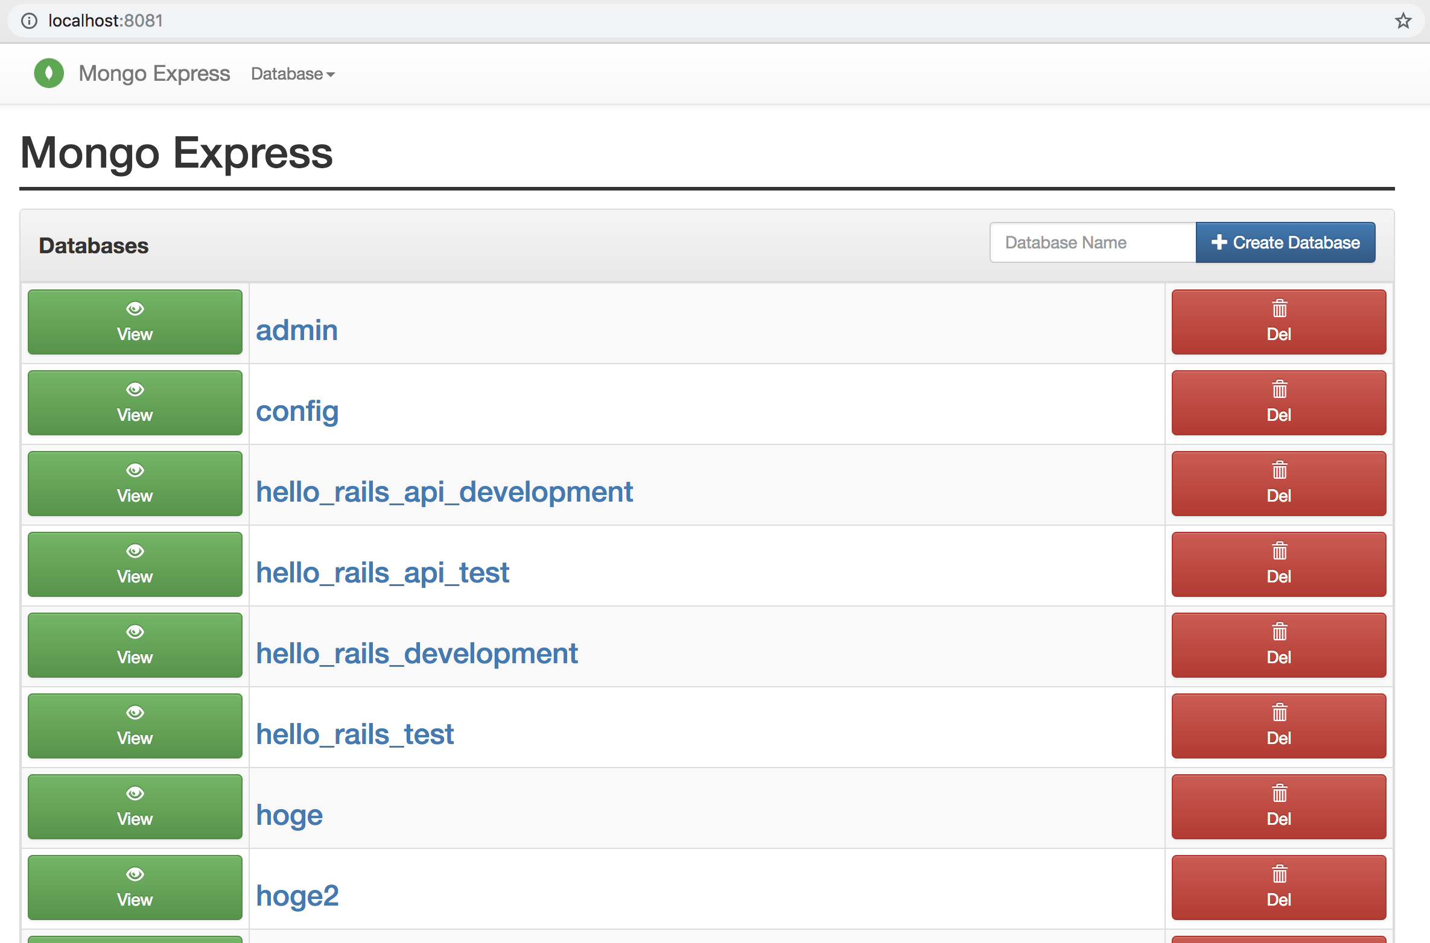The image size is (1430, 943).
Task: Open the Mongo Express brand link in navbar
Action: 154,74
